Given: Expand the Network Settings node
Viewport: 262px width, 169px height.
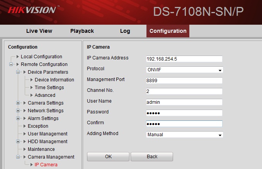Looking at the screenshot, I should click(x=18, y=111).
